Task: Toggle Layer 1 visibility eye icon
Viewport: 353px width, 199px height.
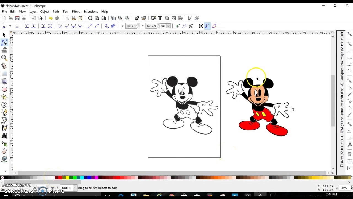Action: (52, 188)
